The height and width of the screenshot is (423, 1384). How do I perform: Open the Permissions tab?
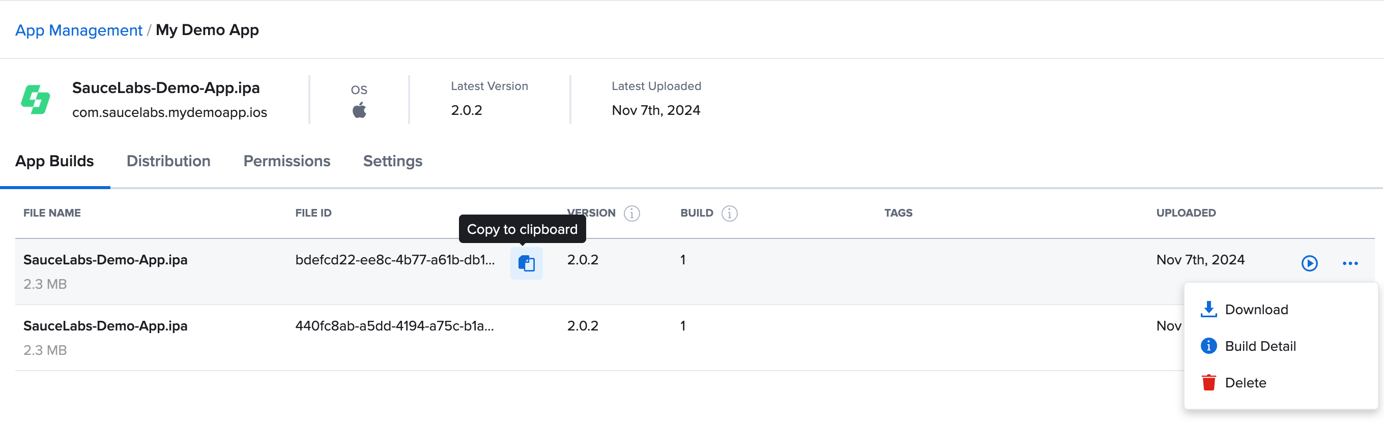pyautogui.click(x=286, y=161)
